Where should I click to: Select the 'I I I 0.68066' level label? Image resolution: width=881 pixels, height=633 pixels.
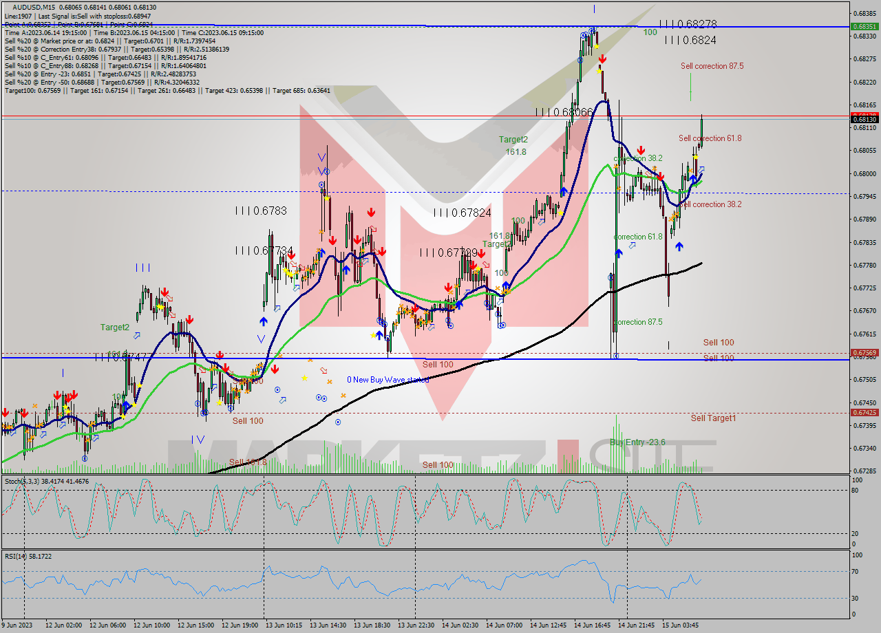pos(564,111)
